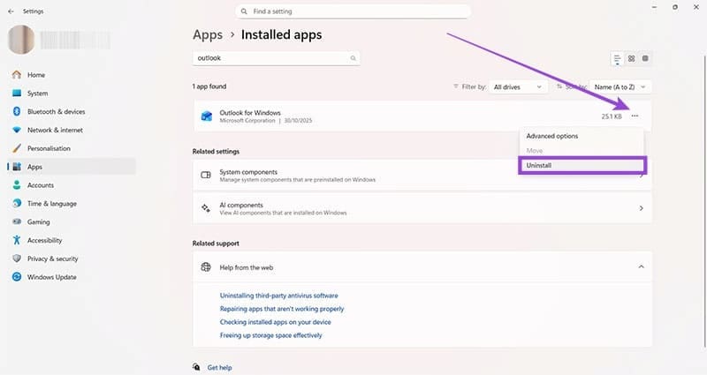This screenshot has height=375, width=707.
Task: Open Freeing up storage space effectively link
Action: (270, 335)
